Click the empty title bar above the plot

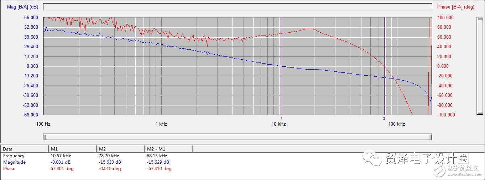point(238,7)
